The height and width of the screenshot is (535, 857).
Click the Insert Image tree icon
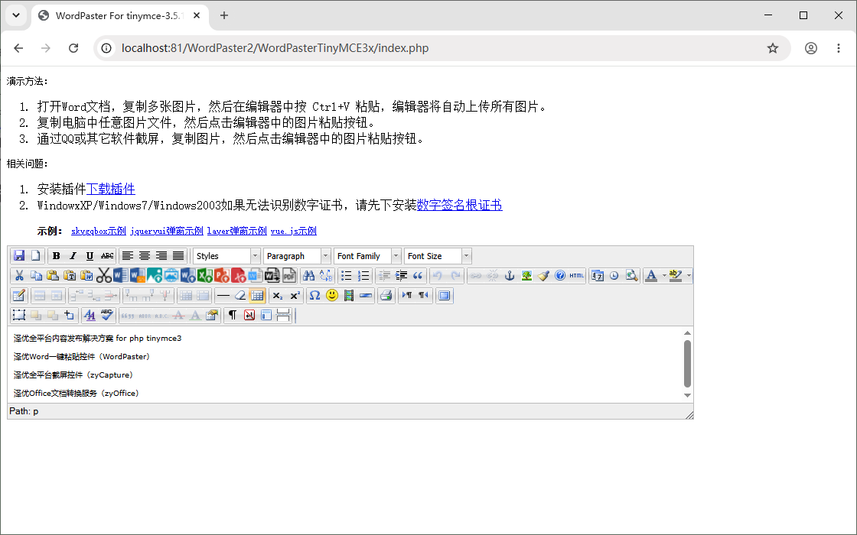pyautogui.click(x=526, y=276)
